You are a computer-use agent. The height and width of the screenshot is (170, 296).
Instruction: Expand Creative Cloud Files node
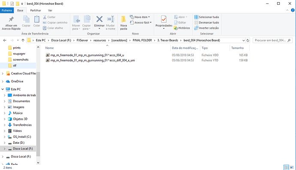pyautogui.click(x=3, y=73)
